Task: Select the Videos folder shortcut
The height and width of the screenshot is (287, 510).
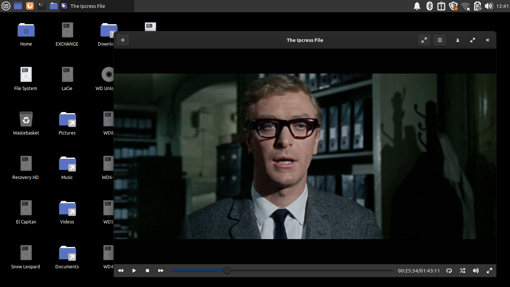Action: click(67, 212)
